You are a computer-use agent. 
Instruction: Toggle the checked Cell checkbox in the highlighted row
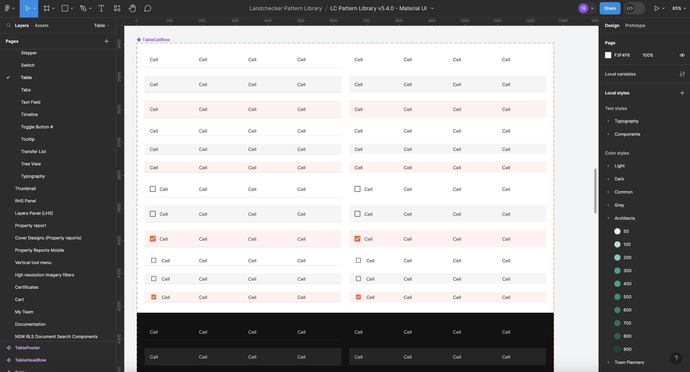point(153,239)
